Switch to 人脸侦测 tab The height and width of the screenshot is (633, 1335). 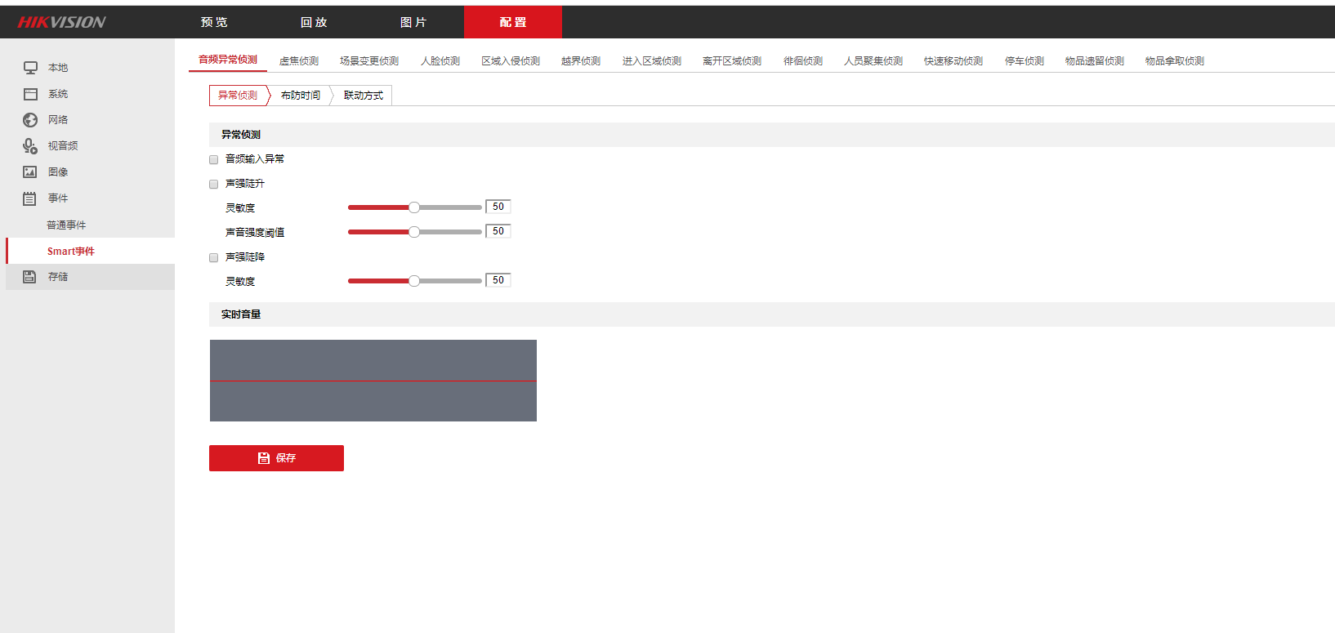pos(440,61)
